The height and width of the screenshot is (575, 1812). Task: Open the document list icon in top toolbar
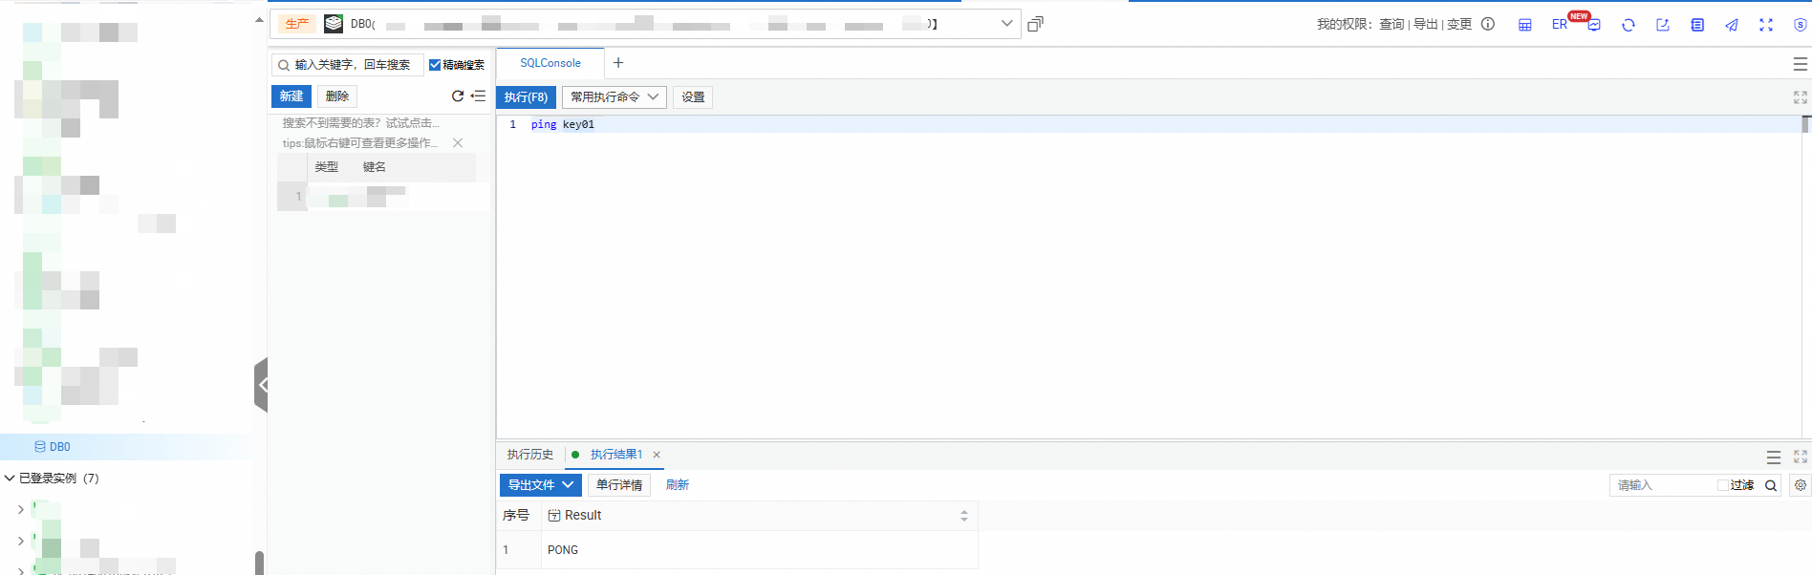(x=1697, y=25)
